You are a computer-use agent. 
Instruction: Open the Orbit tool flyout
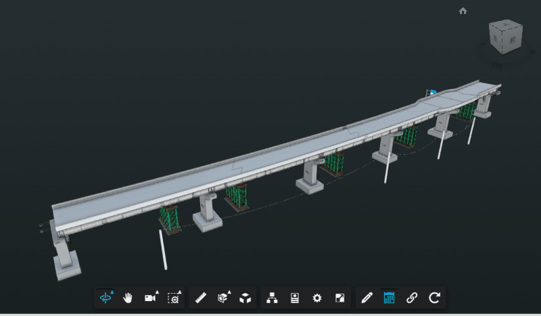[x=106, y=297]
